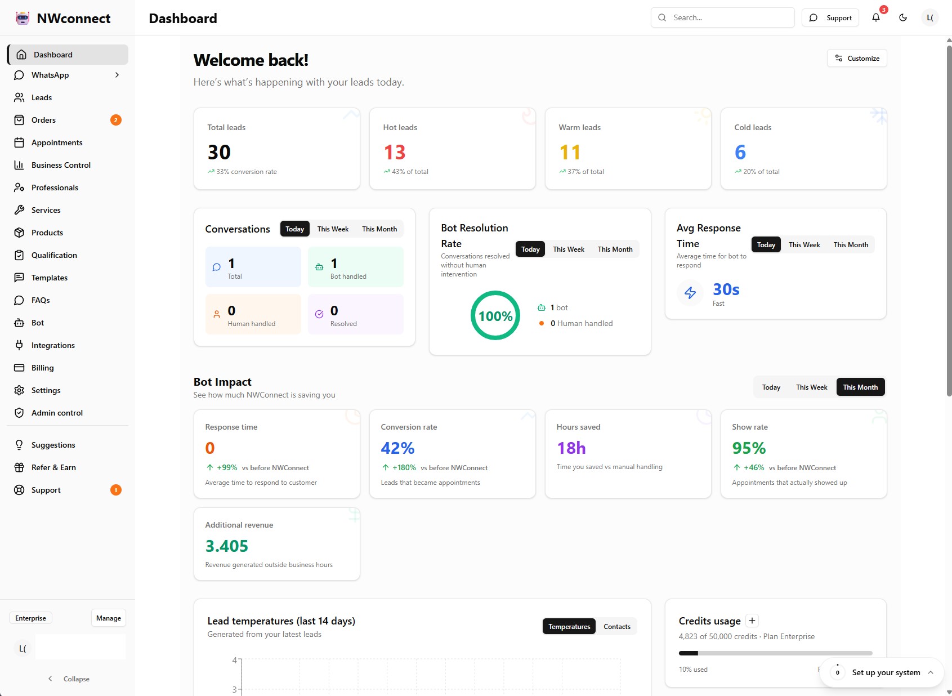Click the search field in the header
952x696 pixels.
click(x=722, y=17)
